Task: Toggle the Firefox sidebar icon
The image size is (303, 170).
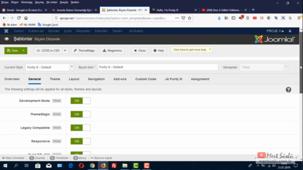Action: pos(233,18)
